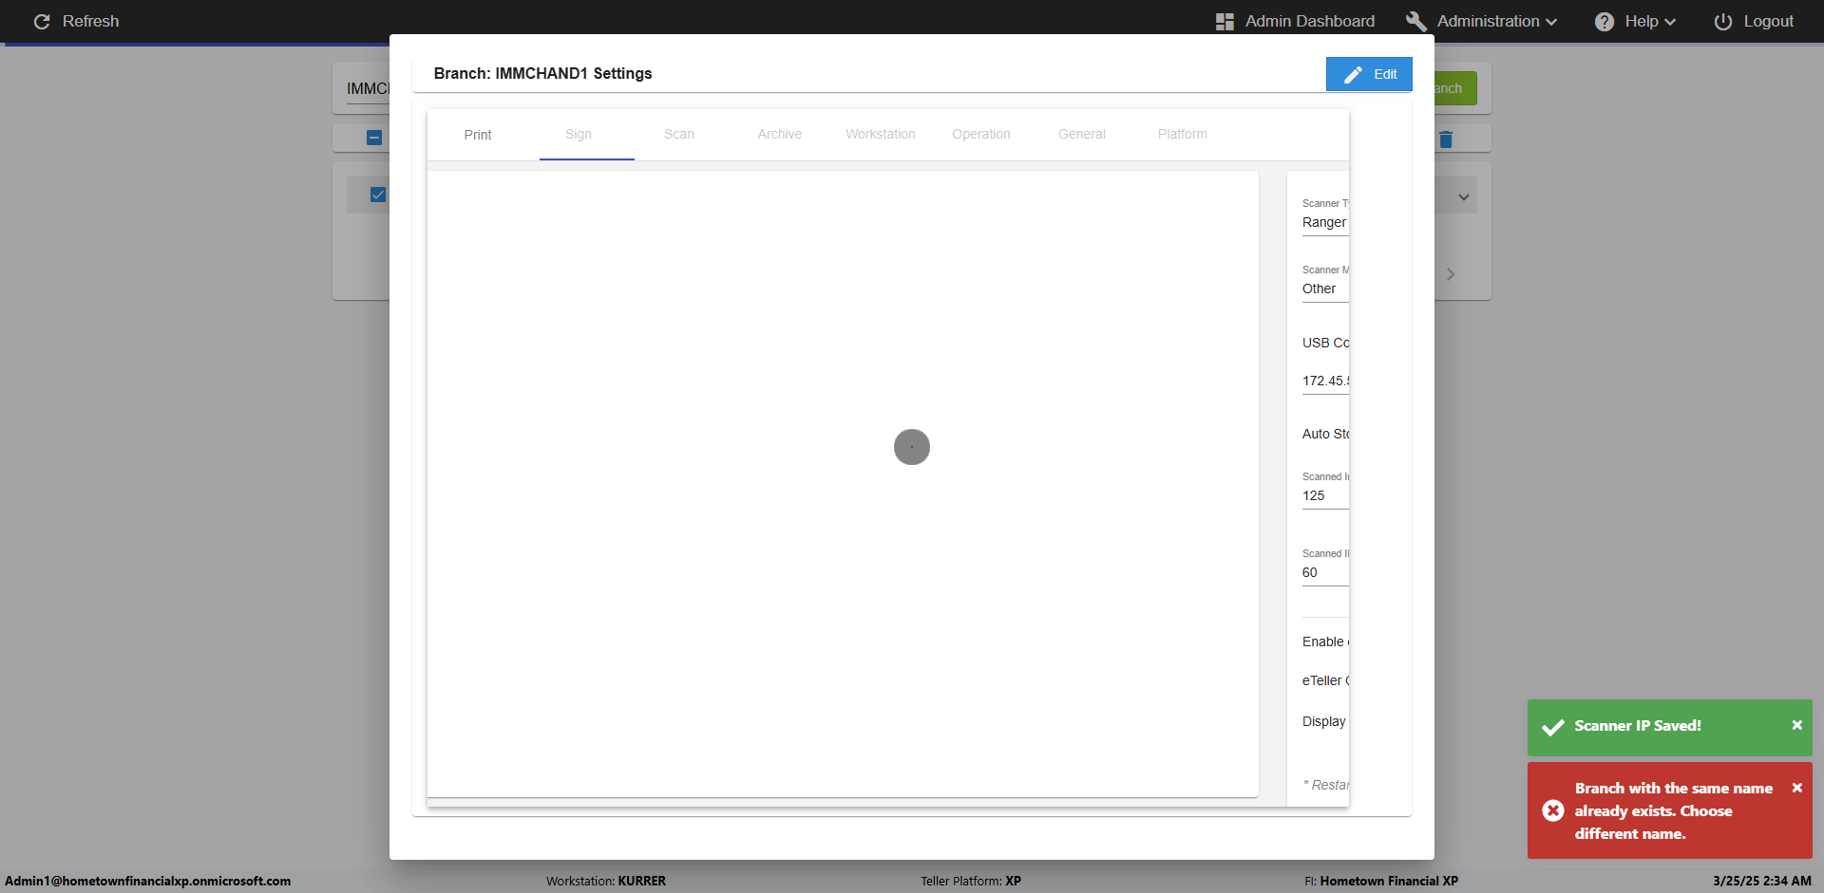This screenshot has width=1824, height=893.
Task: Click the Admin1 account email in status bar
Action: (x=148, y=881)
